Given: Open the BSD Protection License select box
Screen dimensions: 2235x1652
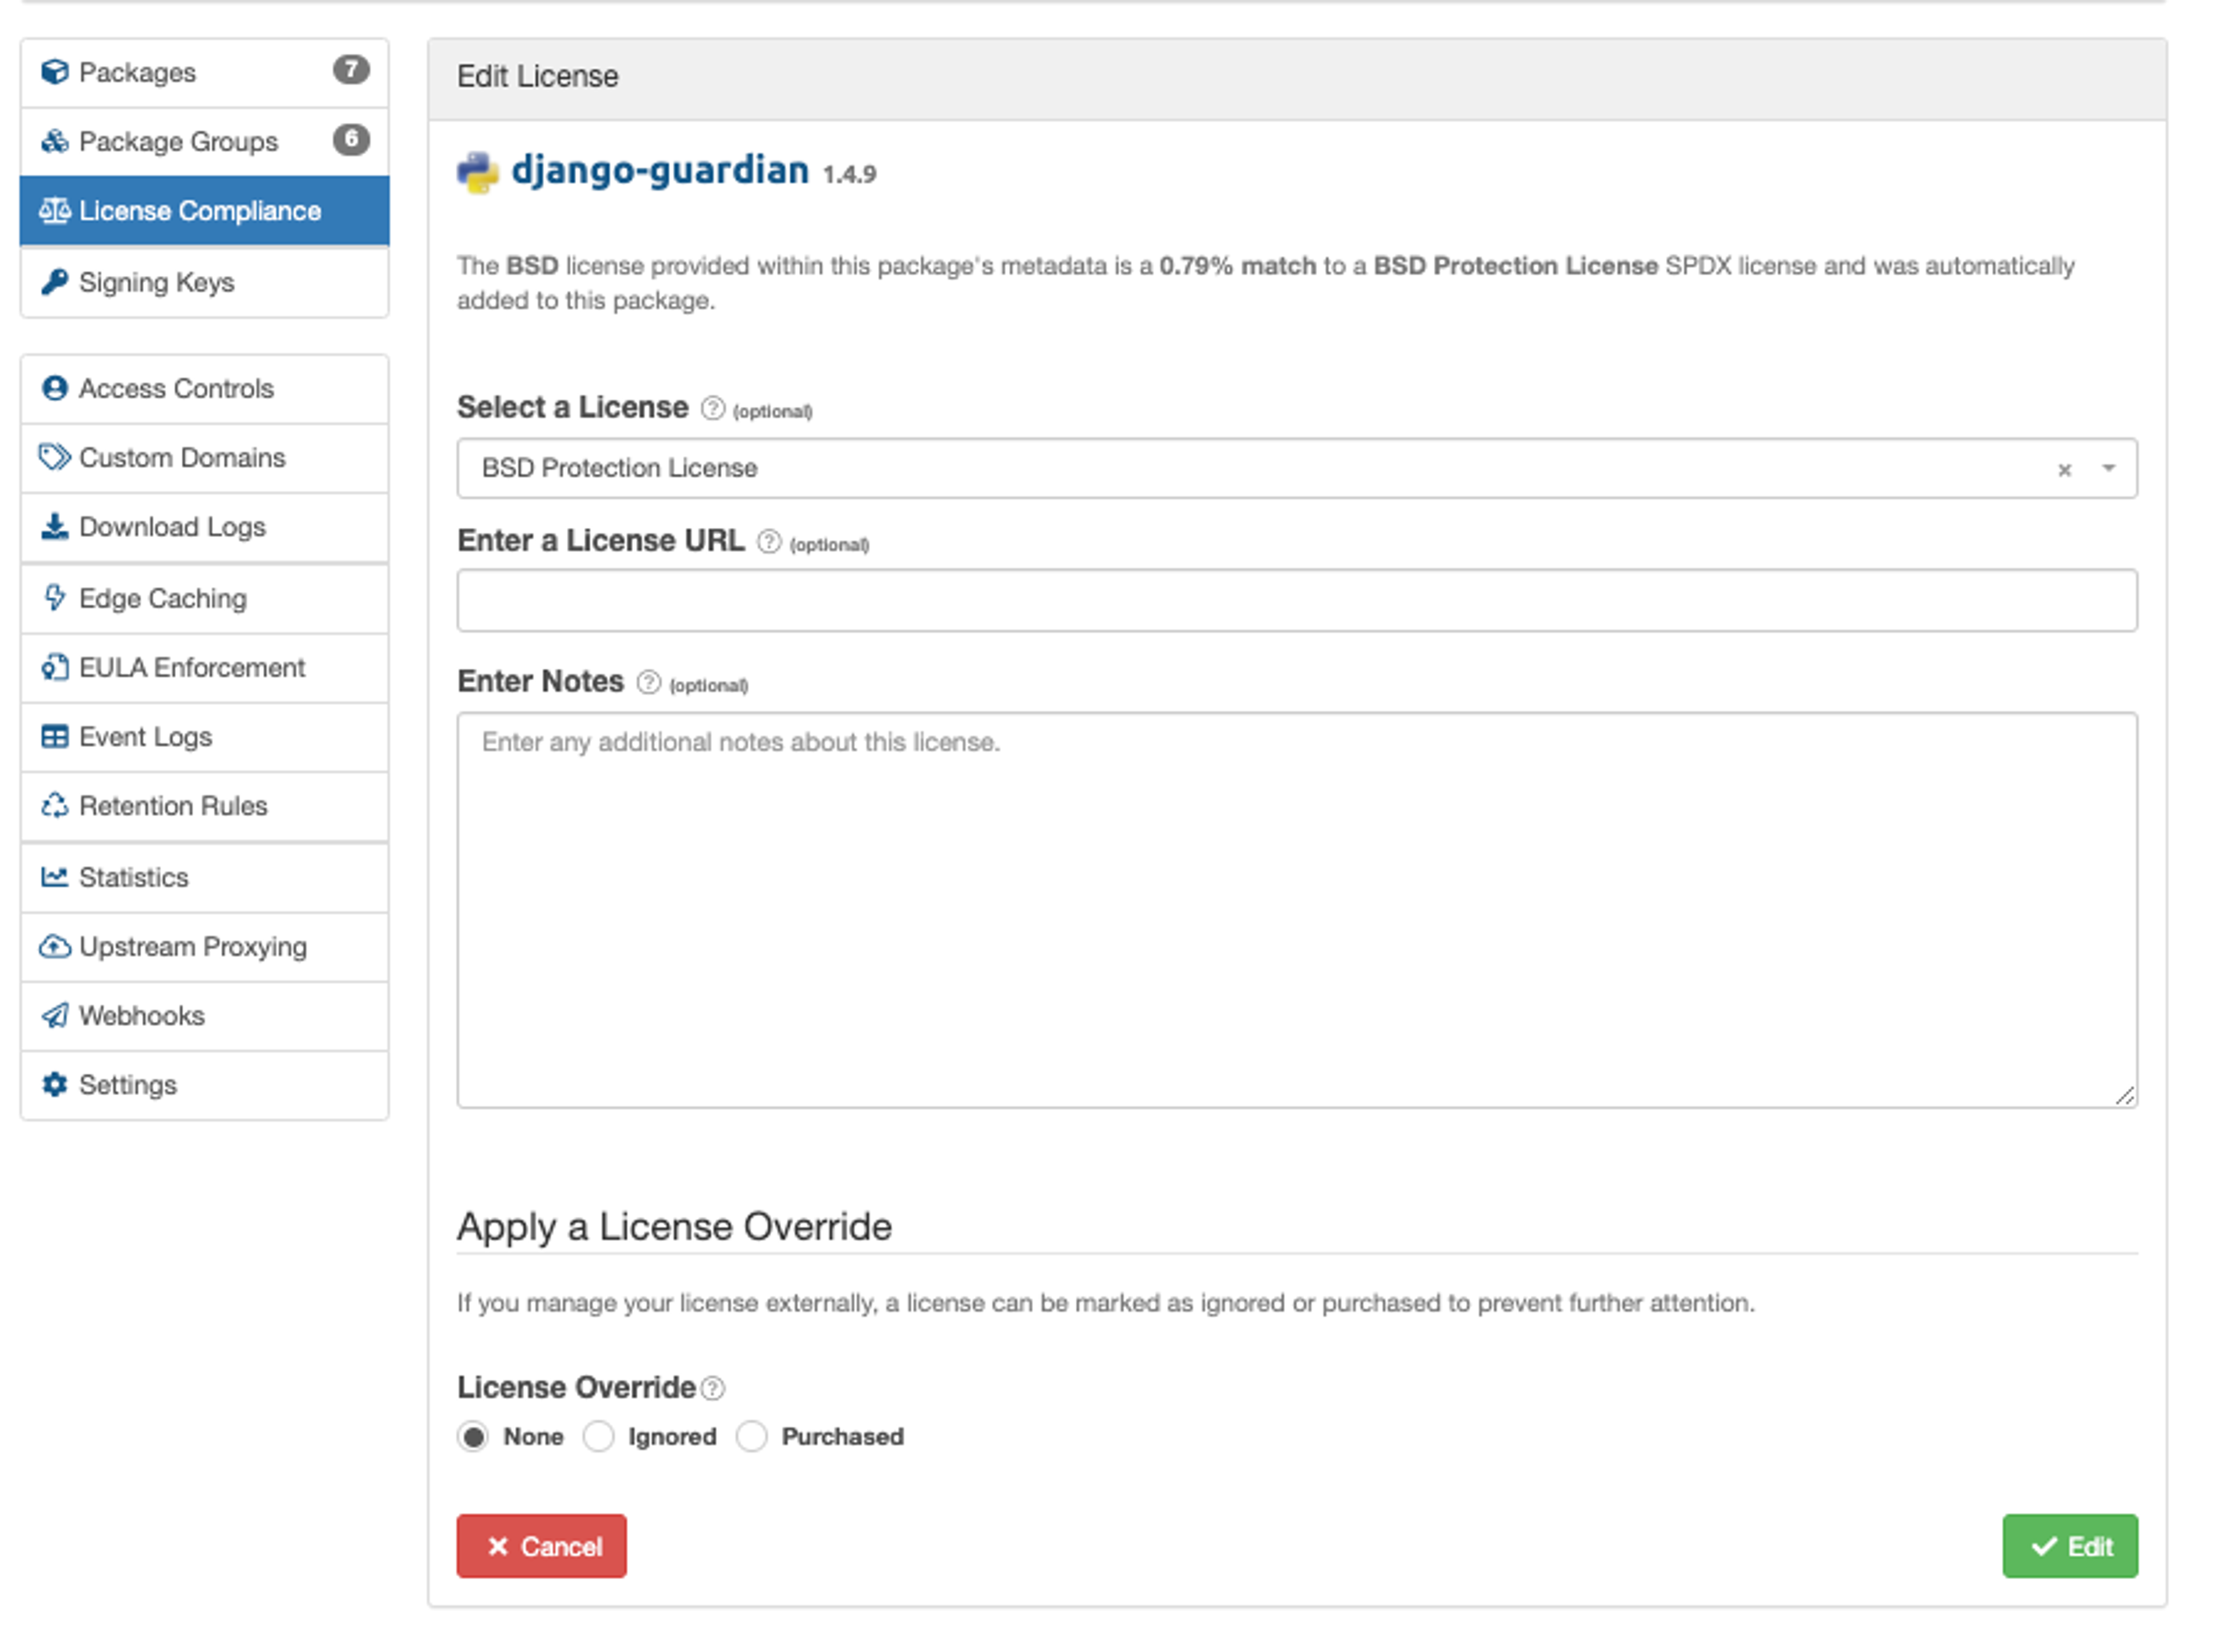Looking at the screenshot, I should (x=1200, y=468).
